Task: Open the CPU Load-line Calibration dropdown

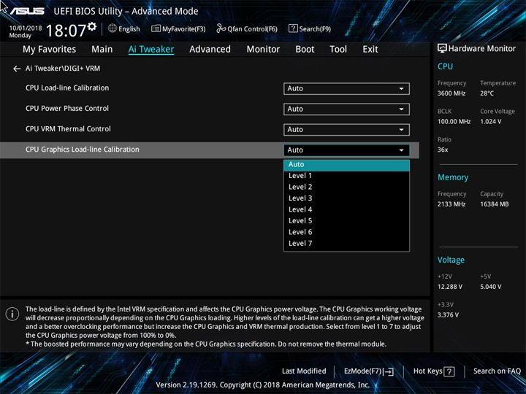Action: pyautogui.click(x=346, y=89)
